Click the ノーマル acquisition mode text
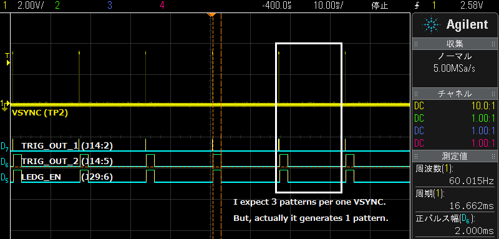Viewport: 499px width, 239px height. point(455,57)
